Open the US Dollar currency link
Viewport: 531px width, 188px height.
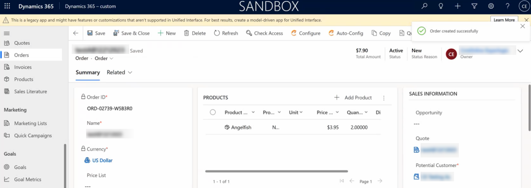pyautogui.click(x=102, y=160)
